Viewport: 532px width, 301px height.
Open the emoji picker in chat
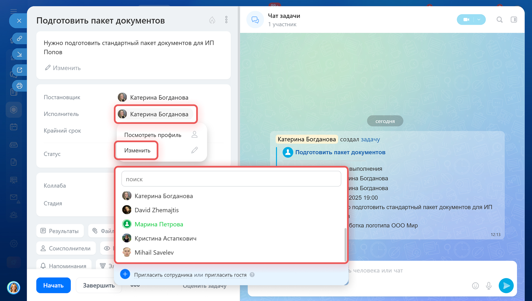[x=475, y=286]
